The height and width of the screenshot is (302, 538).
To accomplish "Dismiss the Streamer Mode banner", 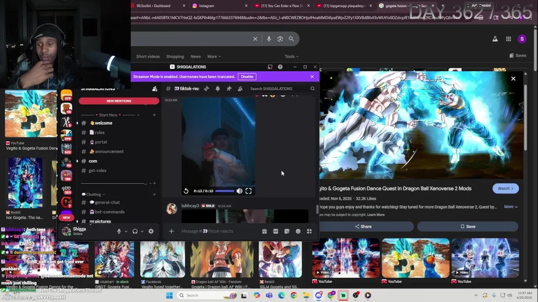I will tap(312, 77).
